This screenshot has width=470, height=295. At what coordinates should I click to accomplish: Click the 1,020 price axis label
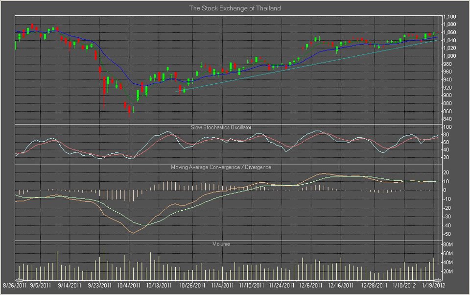point(449,48)
